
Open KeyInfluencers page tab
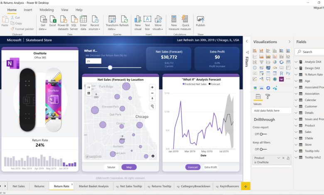(x=227, y=186)
